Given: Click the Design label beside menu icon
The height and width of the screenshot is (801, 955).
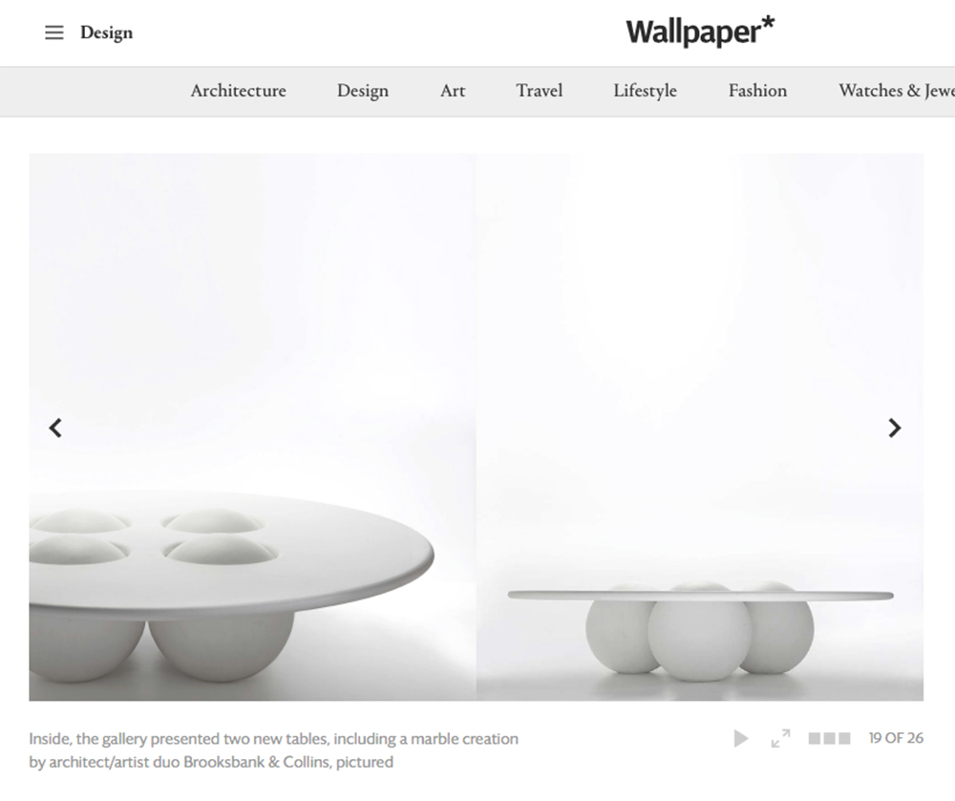Looking at the screenshot, I should tap(107, 32).
